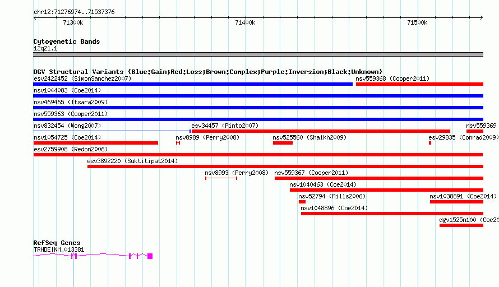Click the red esv3892220 loss bar

point(285,166)
